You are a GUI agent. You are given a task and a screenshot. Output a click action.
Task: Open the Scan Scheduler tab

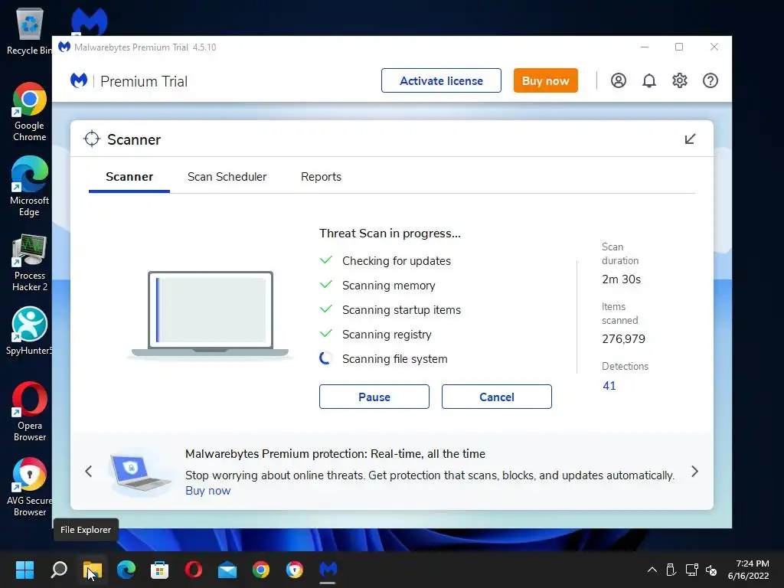pyautogui.click(x=227, y=177)
